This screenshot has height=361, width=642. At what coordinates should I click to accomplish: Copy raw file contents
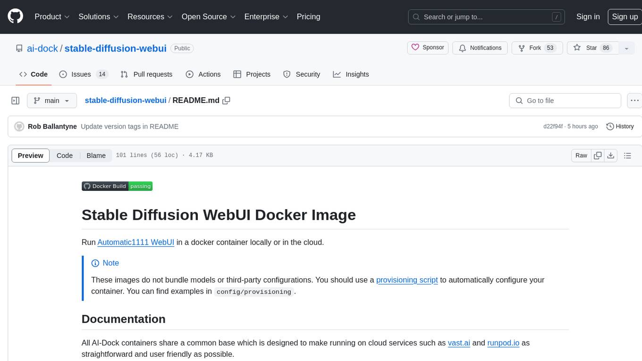click(598, 155)
